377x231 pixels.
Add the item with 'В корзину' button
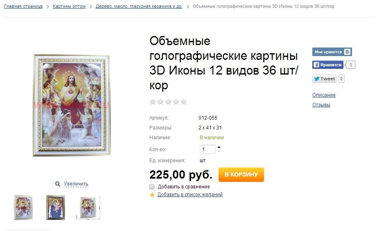241,174
